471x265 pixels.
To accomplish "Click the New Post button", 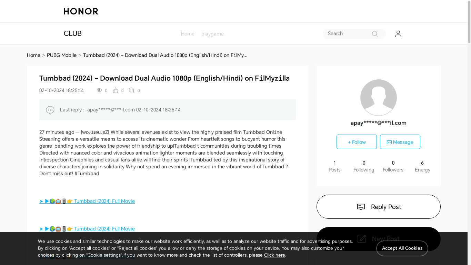I will pyautogui.click(x=379, y=239).
